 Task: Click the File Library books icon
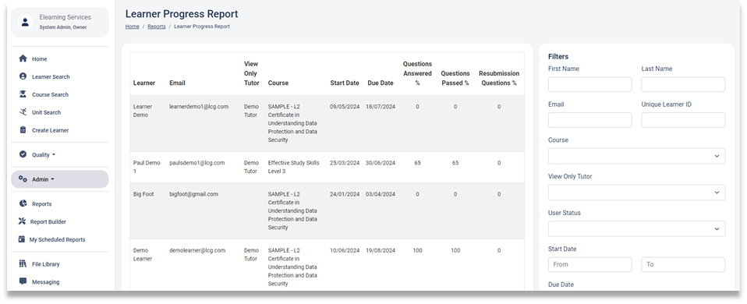tap(23, 263)
